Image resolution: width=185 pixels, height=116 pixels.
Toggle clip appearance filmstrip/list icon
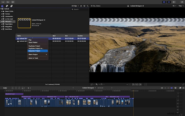pos(81,6)
